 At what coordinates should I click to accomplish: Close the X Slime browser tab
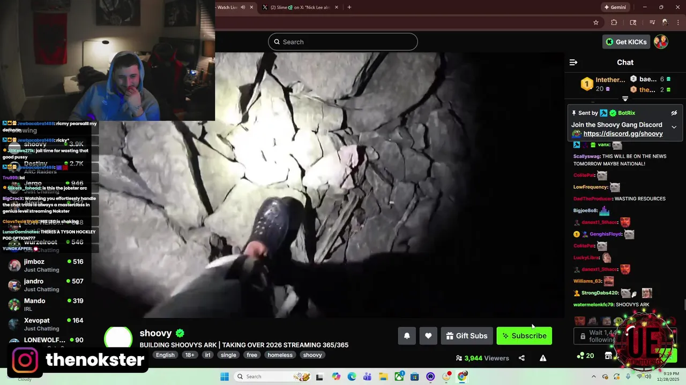coord(337,7)
